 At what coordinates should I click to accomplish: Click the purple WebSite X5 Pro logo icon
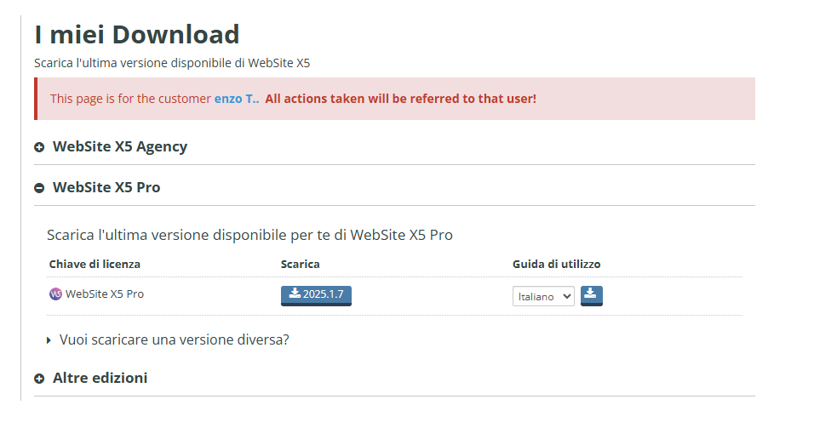click(x=55, y=294)
